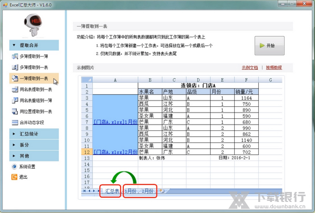The height and width of the screenshot is (213, 315).
Task: Click the 同名表提取到一表 icon
Action: click(x=15, y=89)
